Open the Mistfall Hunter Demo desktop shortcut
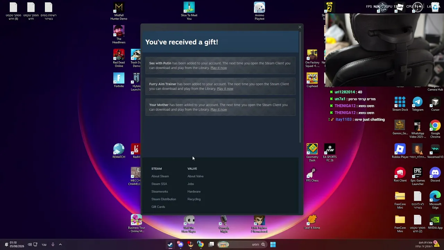This screenshot has width=444, height=250. tap(119, 11)
